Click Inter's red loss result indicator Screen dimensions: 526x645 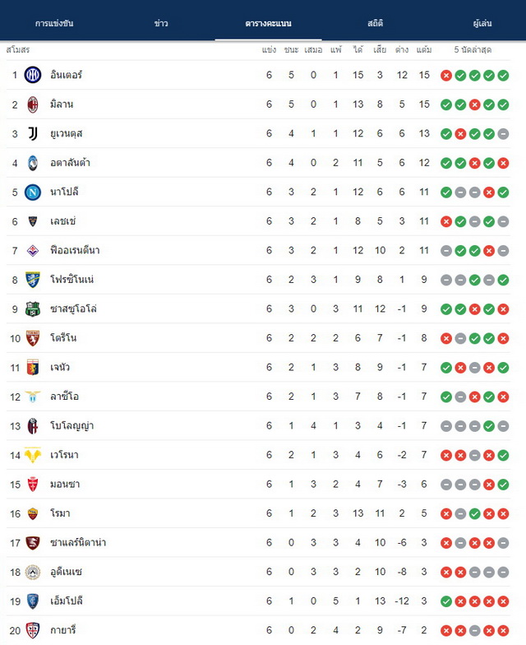pyautogui.click(x=446, y=76)
